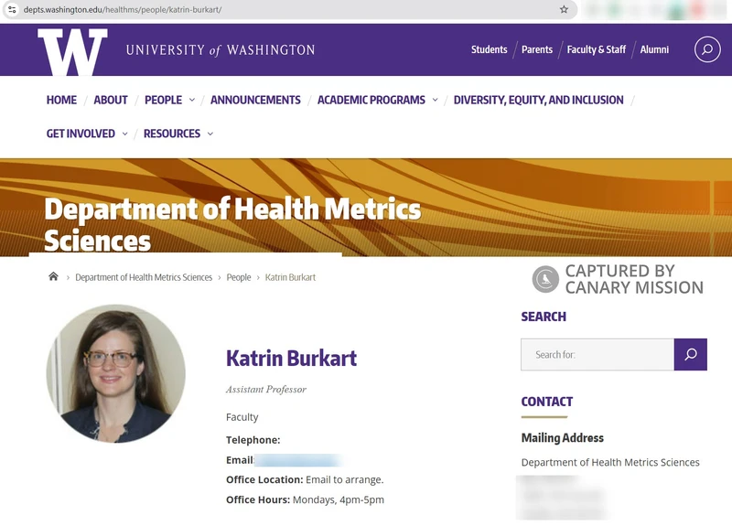Image resolution: width=732 pixels, height=526 pixels.
Task: Expand the RESOURCES dropdown chevron
Action: pos(210,134)
